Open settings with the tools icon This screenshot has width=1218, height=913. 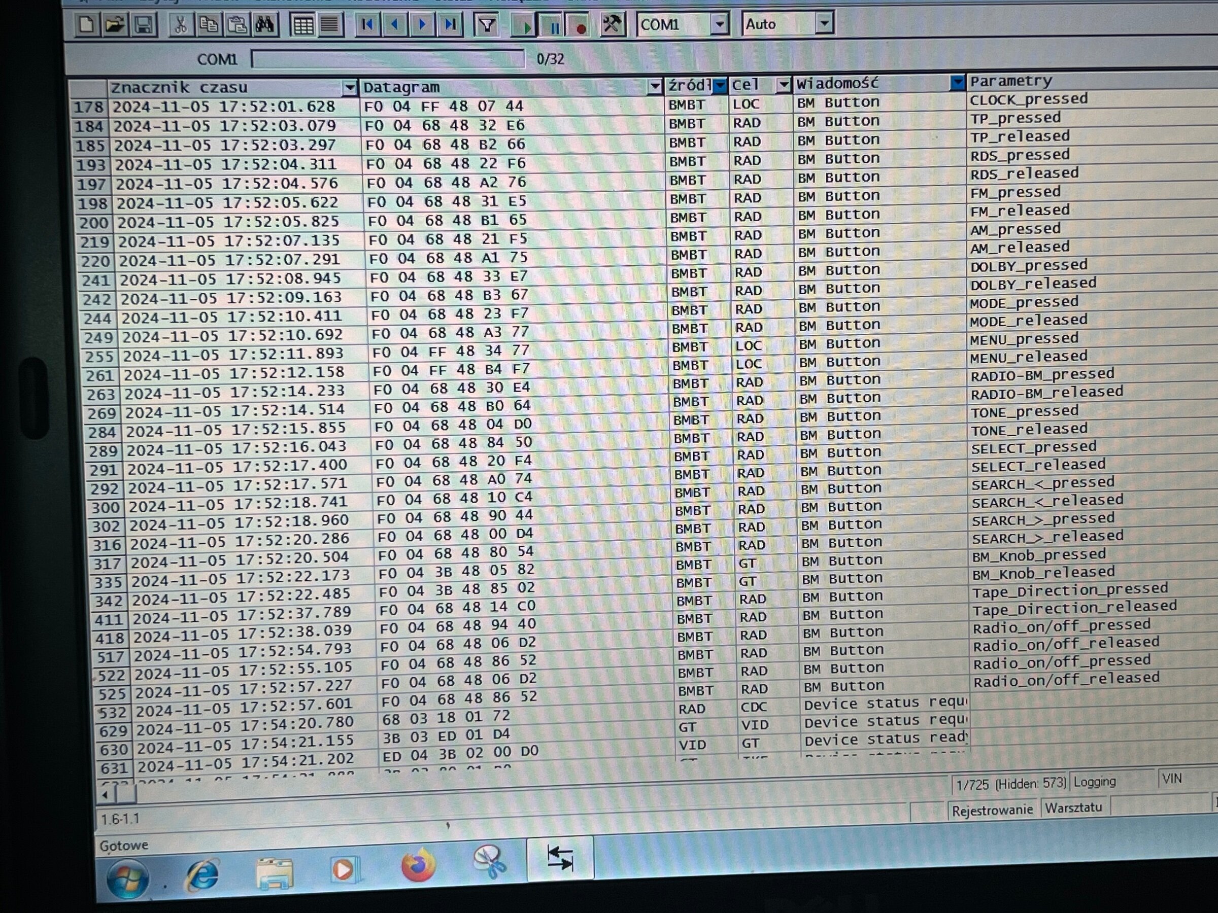click(612, 25)
